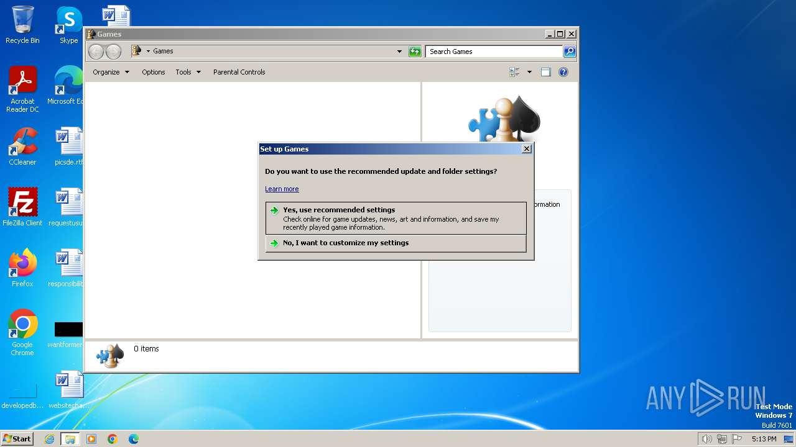Viewport: 796px width, 447px height.
Task: Choose Yes, use recommended settings
Action: tap(396, 218)
